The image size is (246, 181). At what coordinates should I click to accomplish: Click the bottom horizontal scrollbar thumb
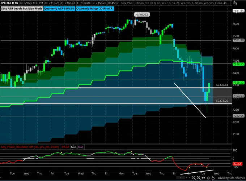click(181, 178)
